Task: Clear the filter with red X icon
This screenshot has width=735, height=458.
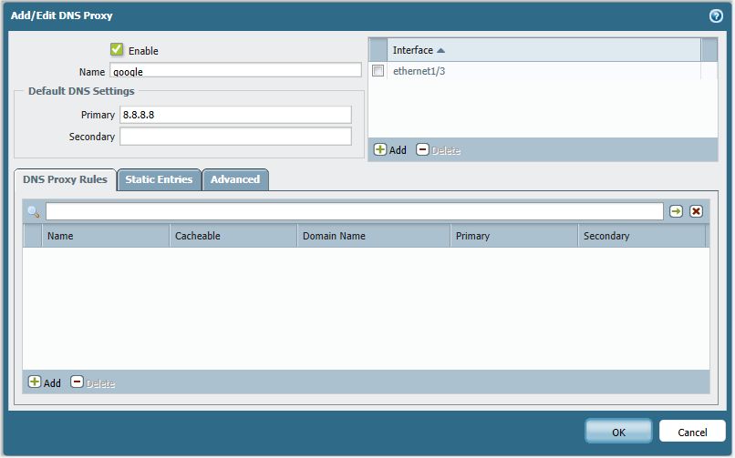Action: 696,211
